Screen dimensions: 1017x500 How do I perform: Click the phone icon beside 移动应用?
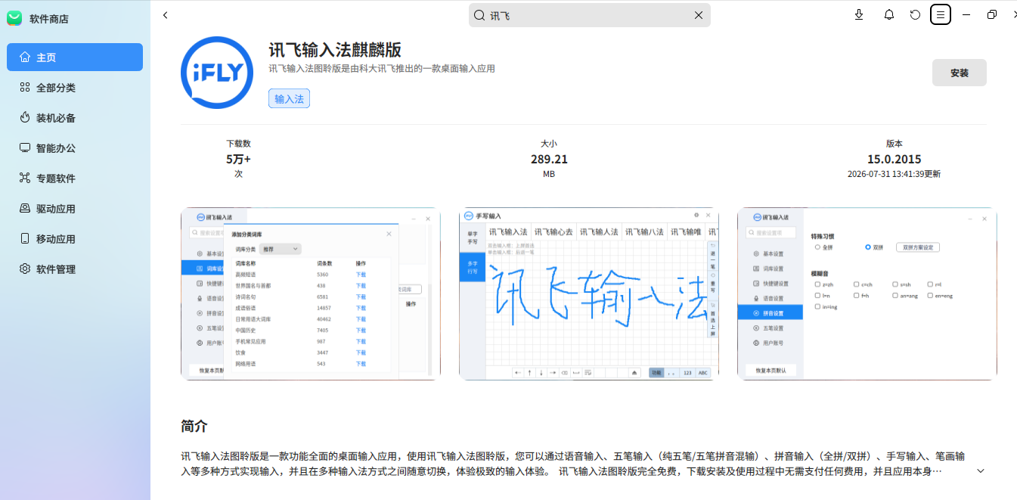(x=25, y=239)
